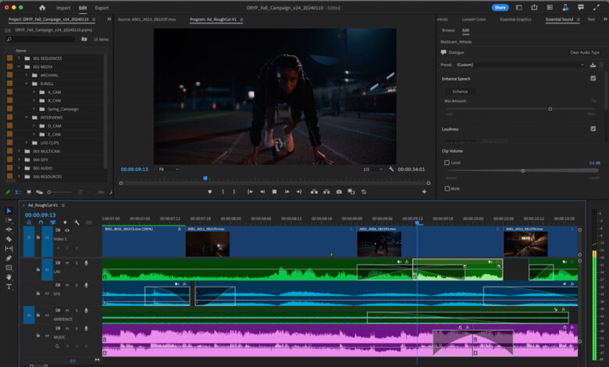Open the Export workspace tab
The width and height of the screenshot is (609, 367).
pos(101,8)
